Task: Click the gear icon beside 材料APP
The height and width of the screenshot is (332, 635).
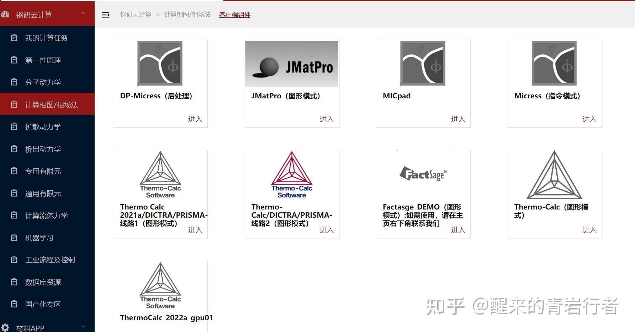Action: (5, 327)
